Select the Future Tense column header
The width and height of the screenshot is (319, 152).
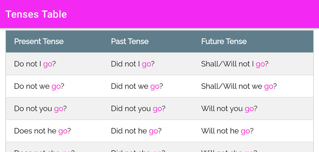click(x=224, y=42)
